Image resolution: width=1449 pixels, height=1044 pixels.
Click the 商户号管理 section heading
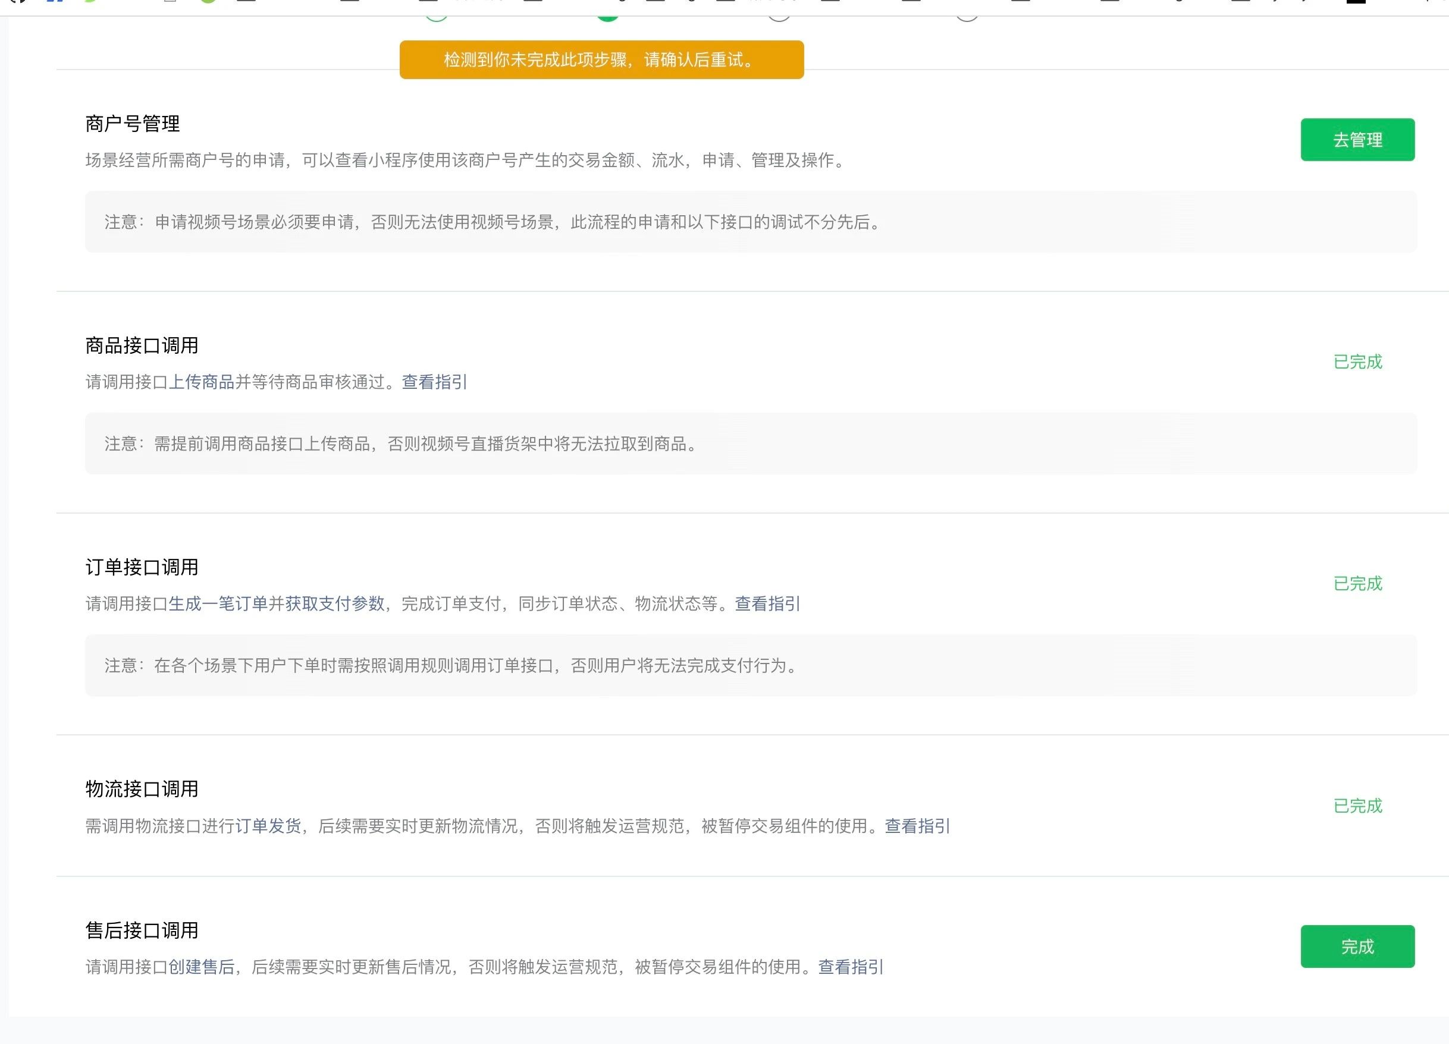point(133,124)
